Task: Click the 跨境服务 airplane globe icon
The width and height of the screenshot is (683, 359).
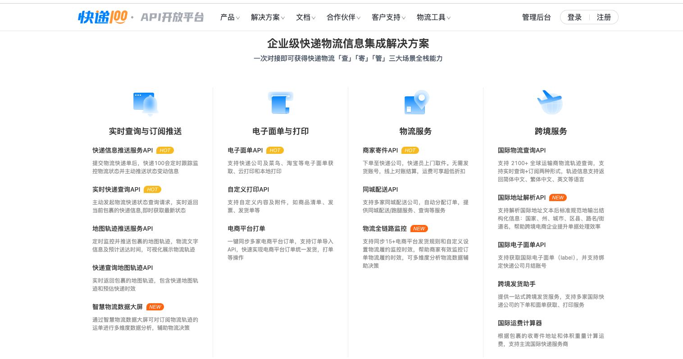Action: [550, 102]
